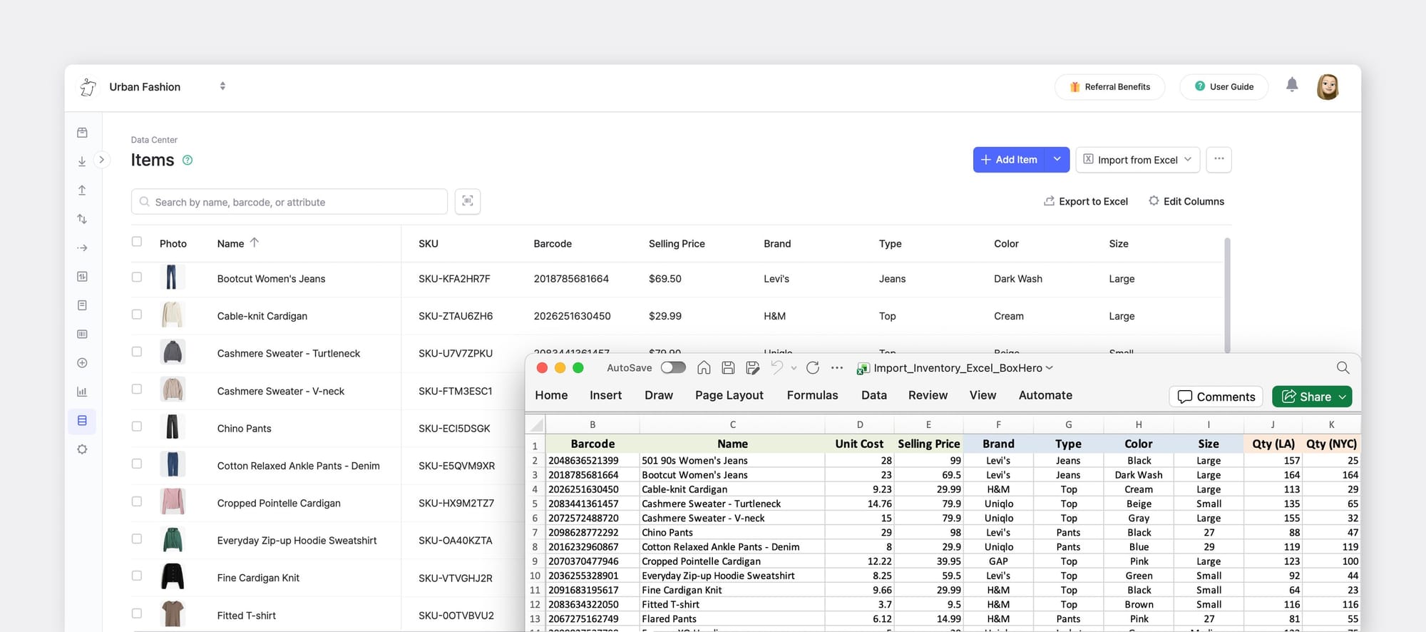Sort by the Name column arrow

pos(254,243)
